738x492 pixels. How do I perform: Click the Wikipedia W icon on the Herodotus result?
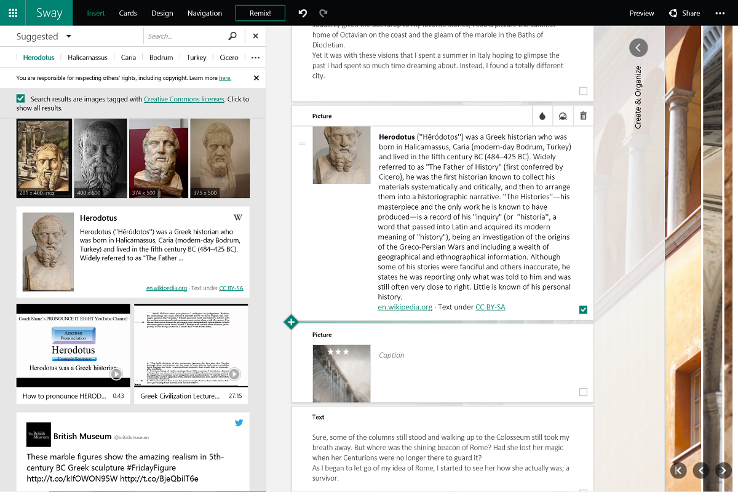[x=238, y=216]
